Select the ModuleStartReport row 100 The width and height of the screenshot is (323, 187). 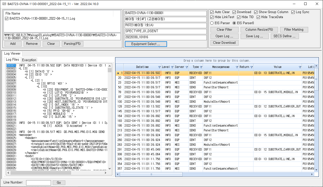tap(217, 102)
